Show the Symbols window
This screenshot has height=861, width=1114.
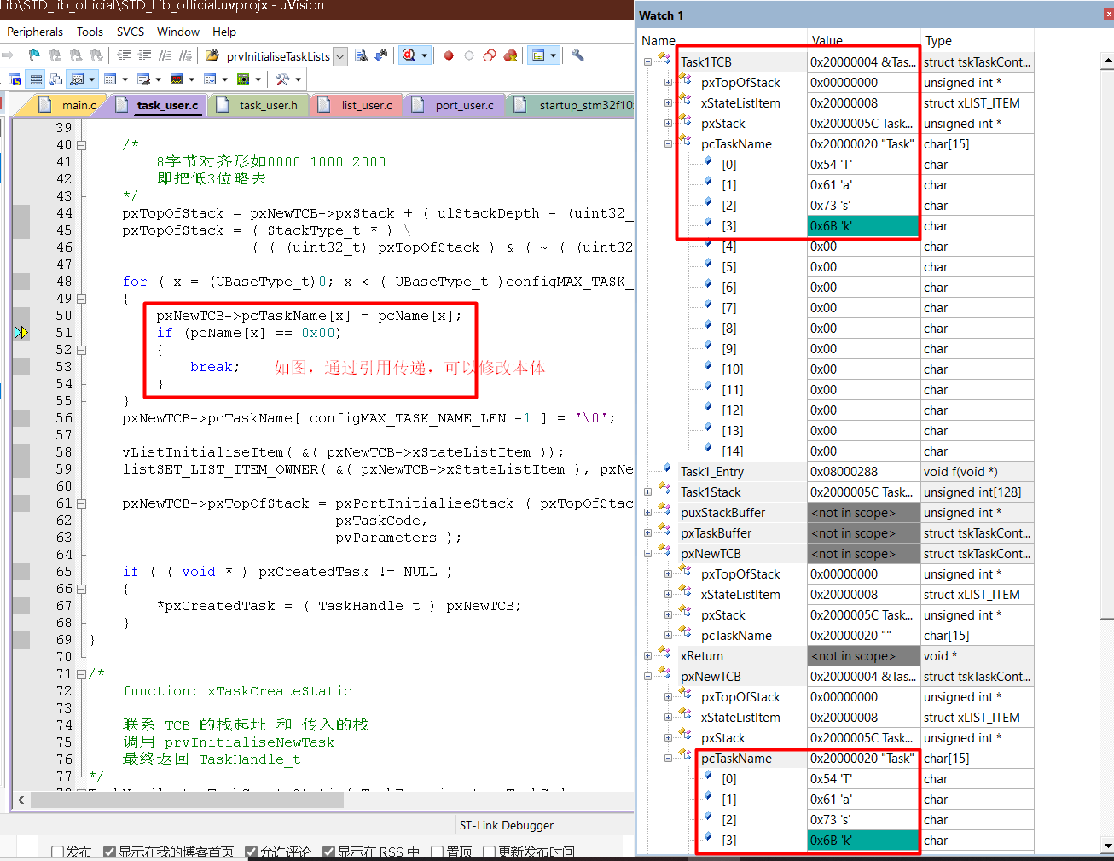pyautogui.click(x=15, y=79)
